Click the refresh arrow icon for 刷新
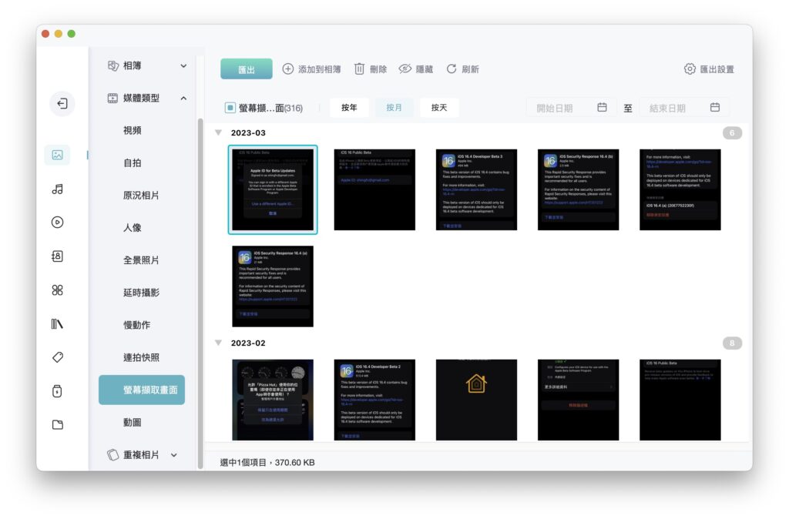This screenshot has height=519, width=789. click(x=452, y=69)
